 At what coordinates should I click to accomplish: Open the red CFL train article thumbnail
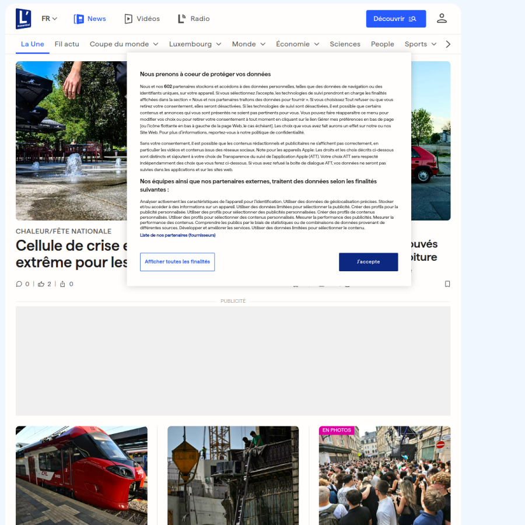[81, 475]
